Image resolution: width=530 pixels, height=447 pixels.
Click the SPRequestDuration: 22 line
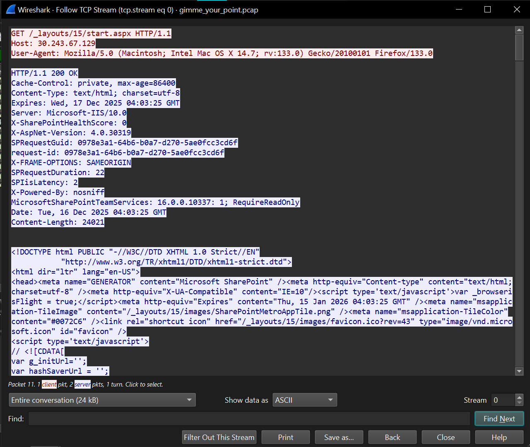(x=58, y=173)
